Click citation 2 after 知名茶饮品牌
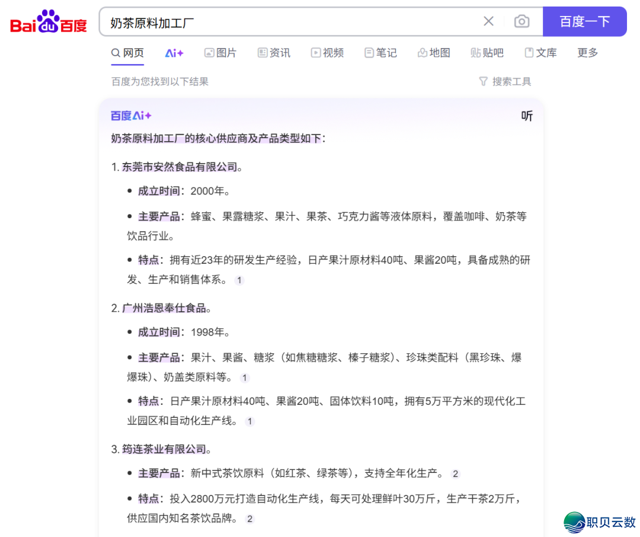 [x=250, y=519]
